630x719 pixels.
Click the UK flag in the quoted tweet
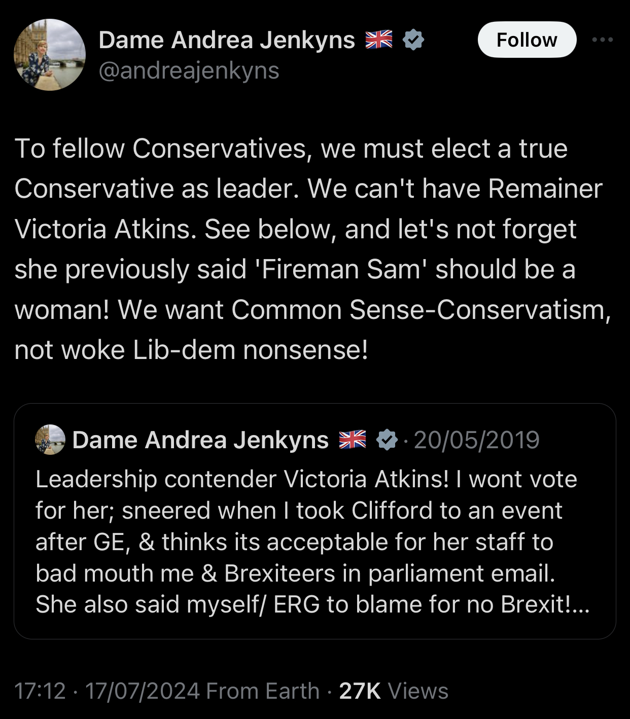click(x=353, y=440)
